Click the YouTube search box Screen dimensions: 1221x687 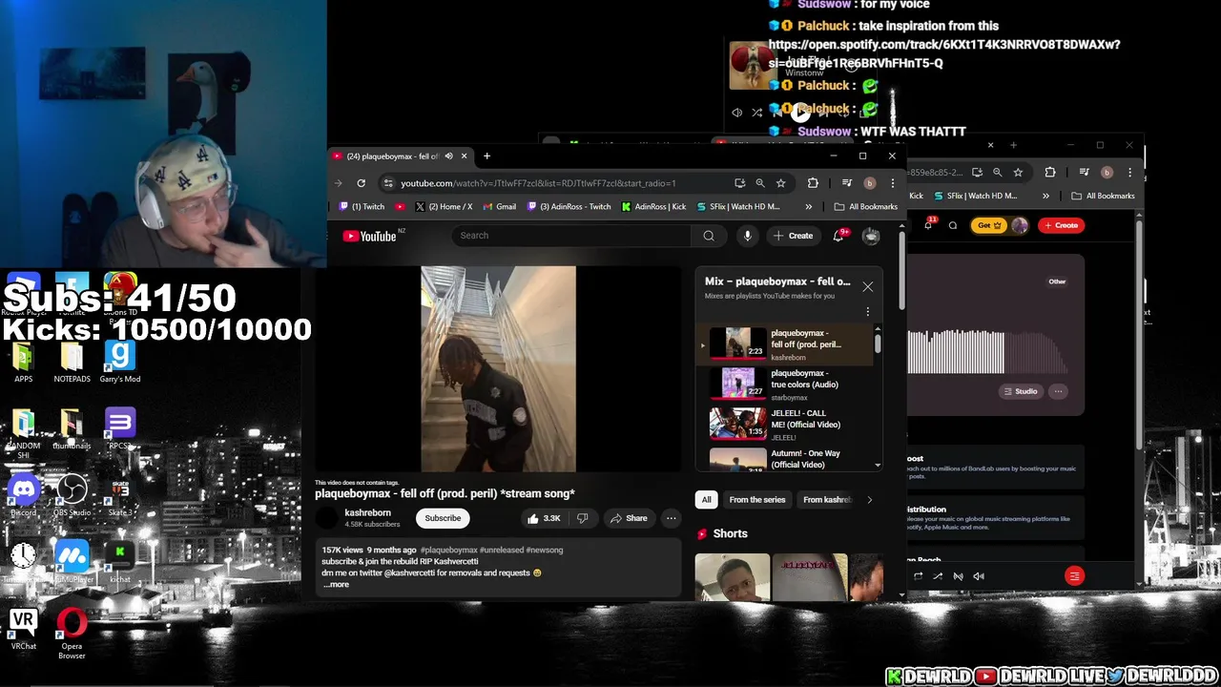[x=569, y=236]
